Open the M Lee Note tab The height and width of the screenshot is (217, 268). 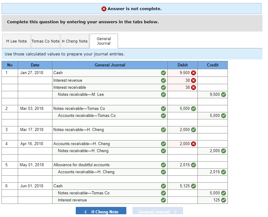coord(17,41)
